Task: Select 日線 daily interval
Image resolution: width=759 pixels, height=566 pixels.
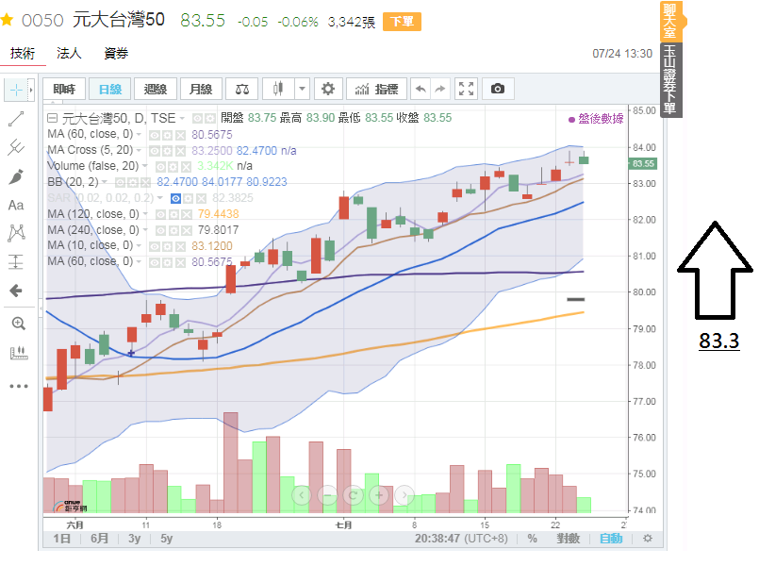Action: pyautogui.click(x=110, y=89)
